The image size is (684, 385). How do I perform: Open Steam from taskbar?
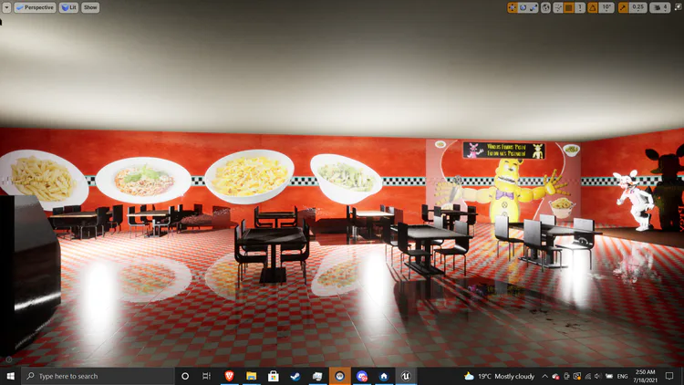coord(295,376)
